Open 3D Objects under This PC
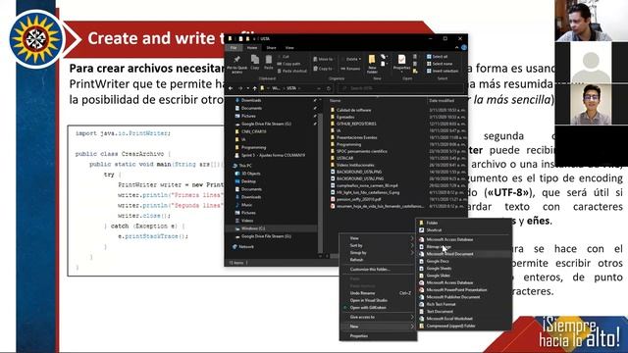 click(x=250, y=174)
